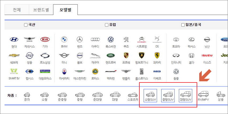
Task: Choose the Genesis (제네시스) brand logo
Action: [30, 40]
